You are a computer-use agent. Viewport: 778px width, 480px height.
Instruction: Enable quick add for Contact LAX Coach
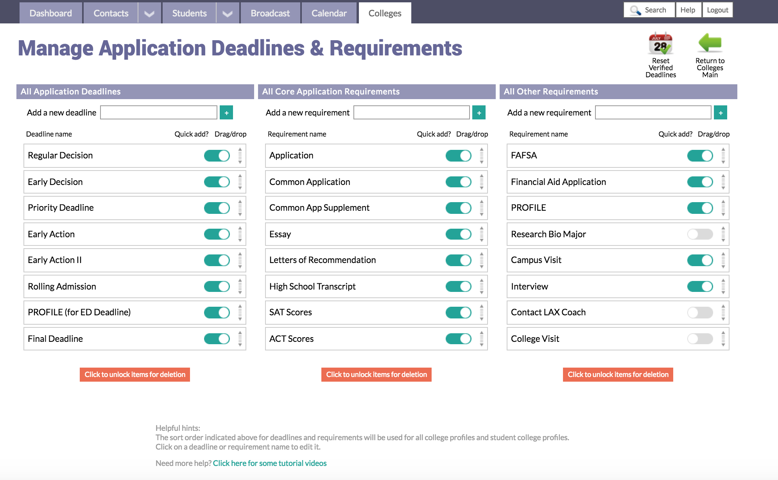point(700,313)
